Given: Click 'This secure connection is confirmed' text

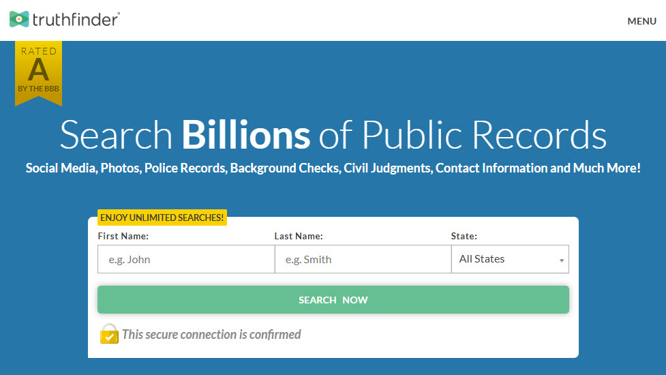Looking at the screenshot, I should [x=211, y=335].
